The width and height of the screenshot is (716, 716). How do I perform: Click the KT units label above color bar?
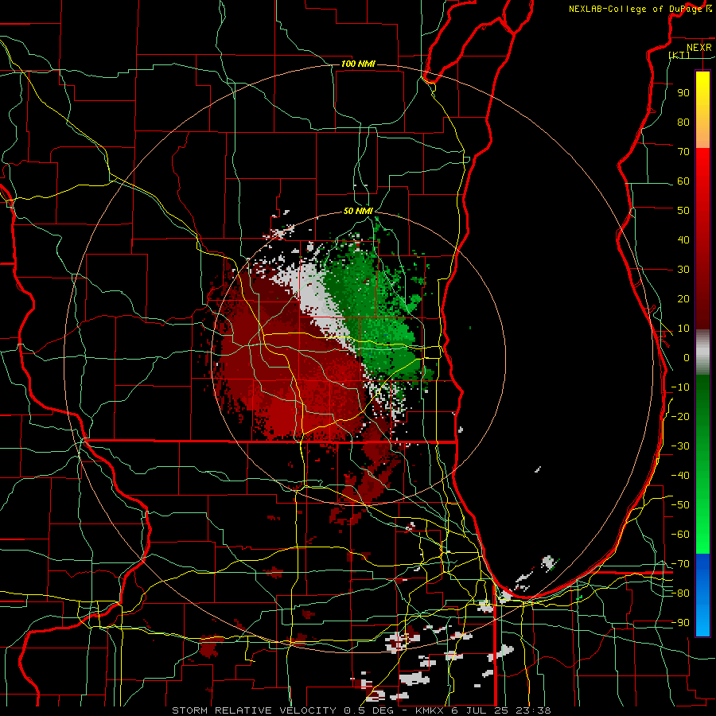[679, 55]
